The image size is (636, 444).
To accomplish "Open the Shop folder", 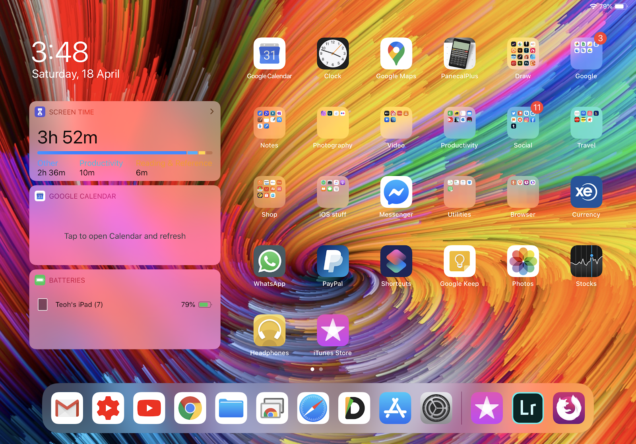I will [x=270, y=192].
